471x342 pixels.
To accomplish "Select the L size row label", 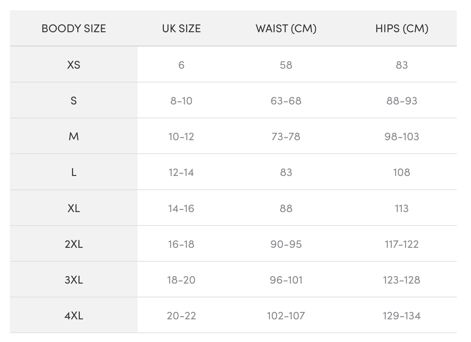I will tap(74, 172).
